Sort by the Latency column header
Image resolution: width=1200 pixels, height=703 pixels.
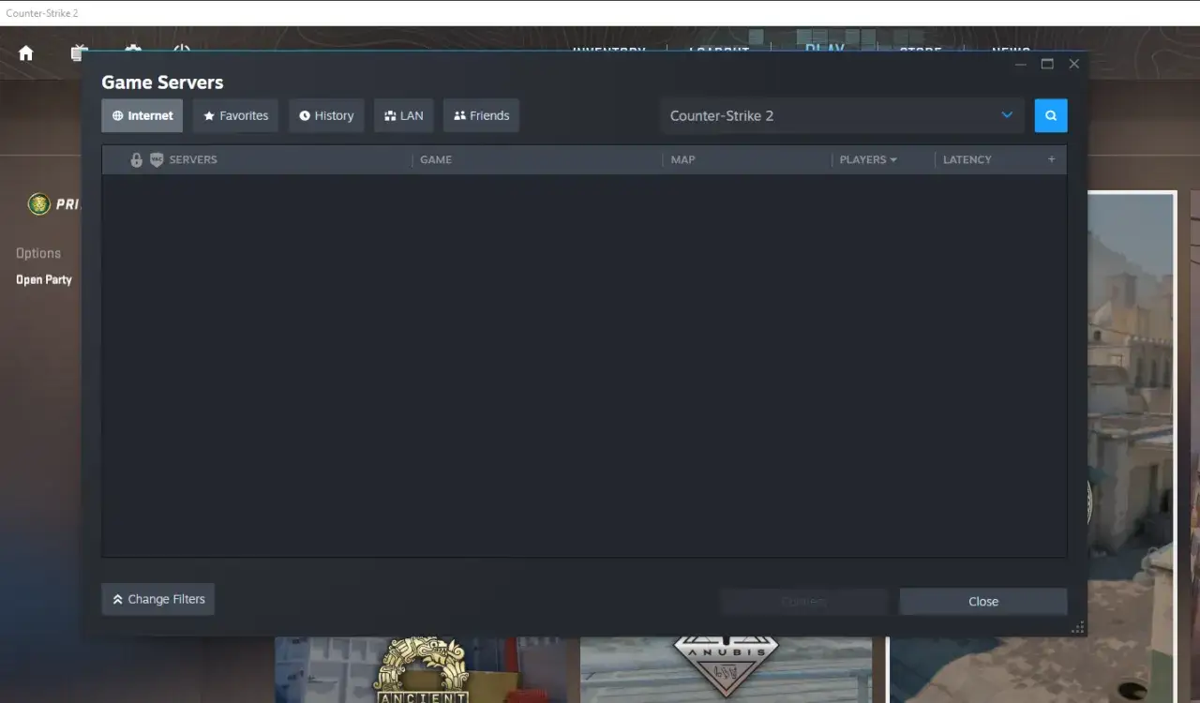point(967,159)
